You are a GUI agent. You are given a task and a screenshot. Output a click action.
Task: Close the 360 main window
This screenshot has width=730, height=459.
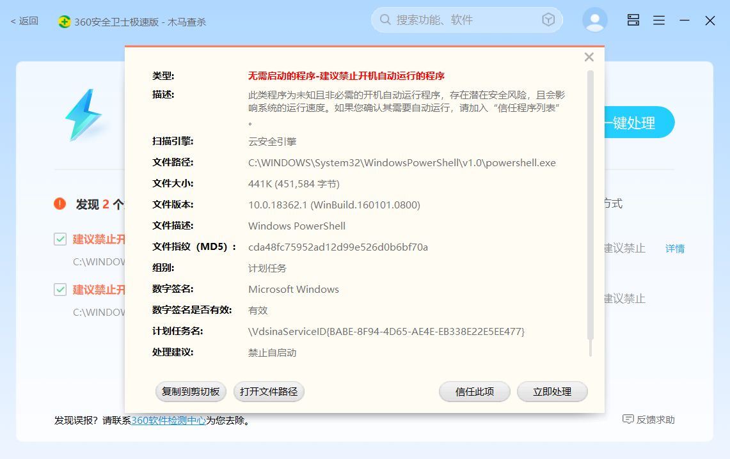coord(710,20)
